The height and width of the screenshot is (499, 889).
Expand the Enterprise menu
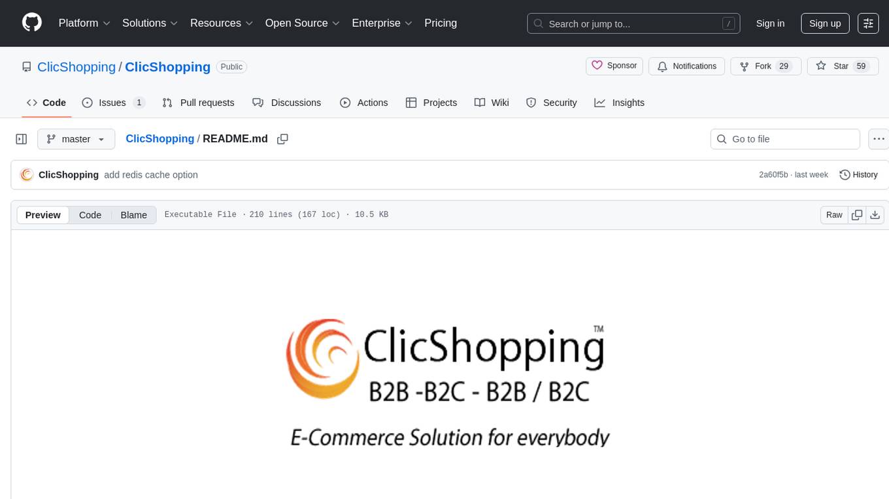382,23
